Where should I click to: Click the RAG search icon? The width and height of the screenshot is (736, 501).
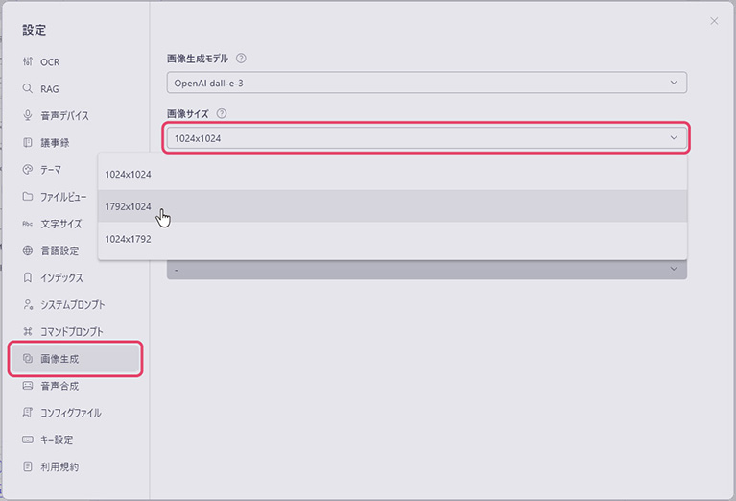coord(28,89)
